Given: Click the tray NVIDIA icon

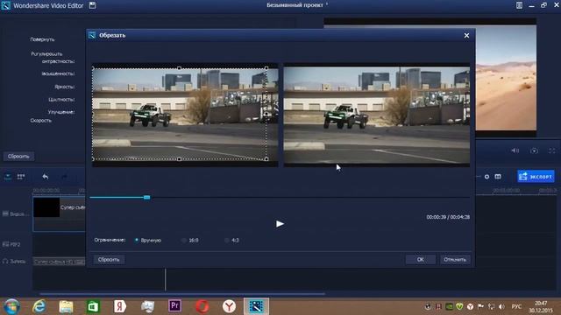Looking at the screenshot, I should pos(449,307).
